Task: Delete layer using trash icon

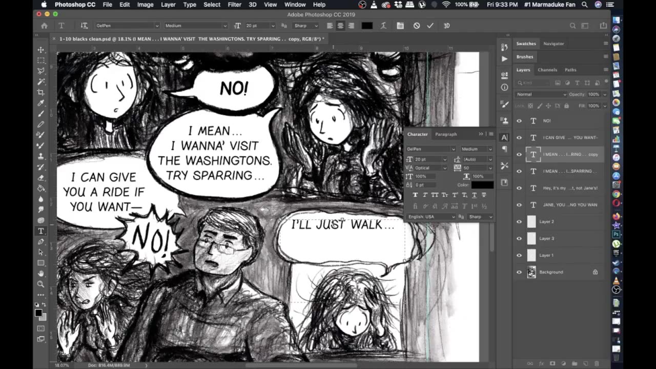Action: coord(597,363)
